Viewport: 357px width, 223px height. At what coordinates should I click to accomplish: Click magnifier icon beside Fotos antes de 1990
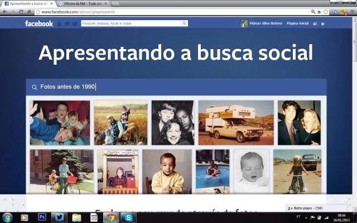tap(35, 87)
